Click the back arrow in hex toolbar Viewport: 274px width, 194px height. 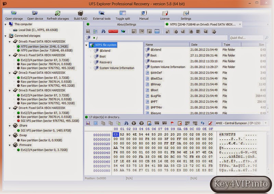[x=134, y=123]
